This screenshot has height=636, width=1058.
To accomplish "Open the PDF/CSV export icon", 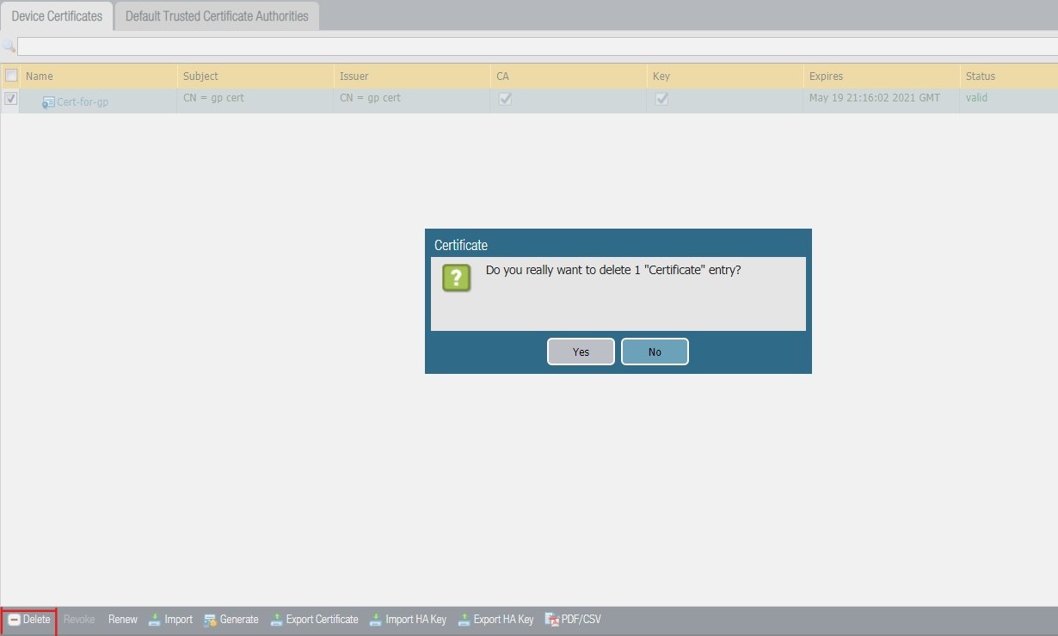I will tap(549, 619).
